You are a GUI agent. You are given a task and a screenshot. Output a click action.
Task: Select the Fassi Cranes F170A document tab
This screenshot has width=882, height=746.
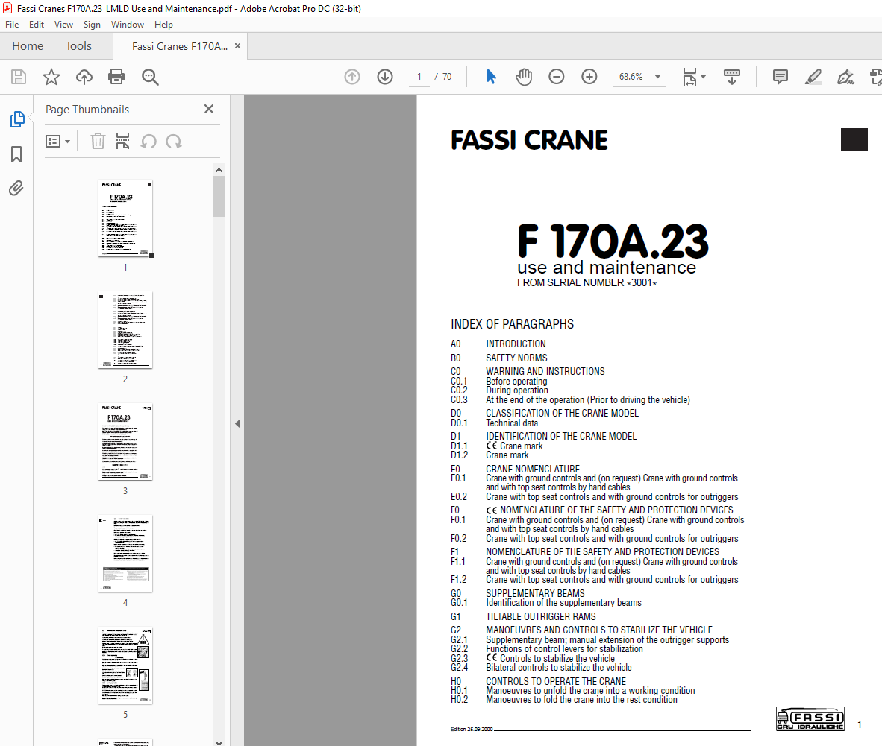click(x=180, y=46)
